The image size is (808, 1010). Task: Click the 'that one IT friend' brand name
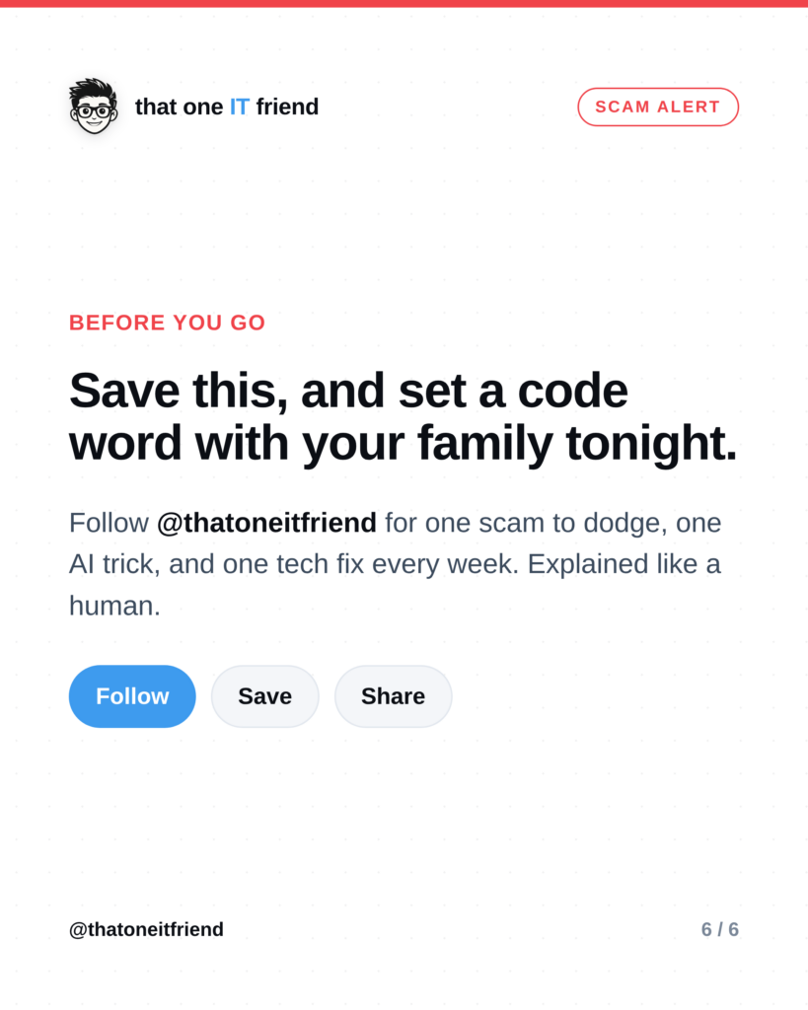tap(227, 107)
